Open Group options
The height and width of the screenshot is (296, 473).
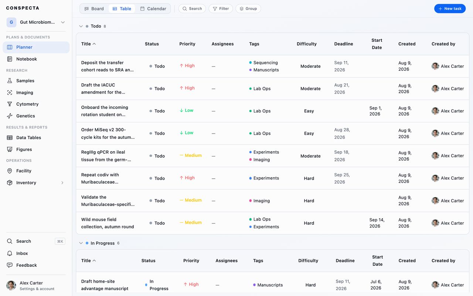[248, 9]
